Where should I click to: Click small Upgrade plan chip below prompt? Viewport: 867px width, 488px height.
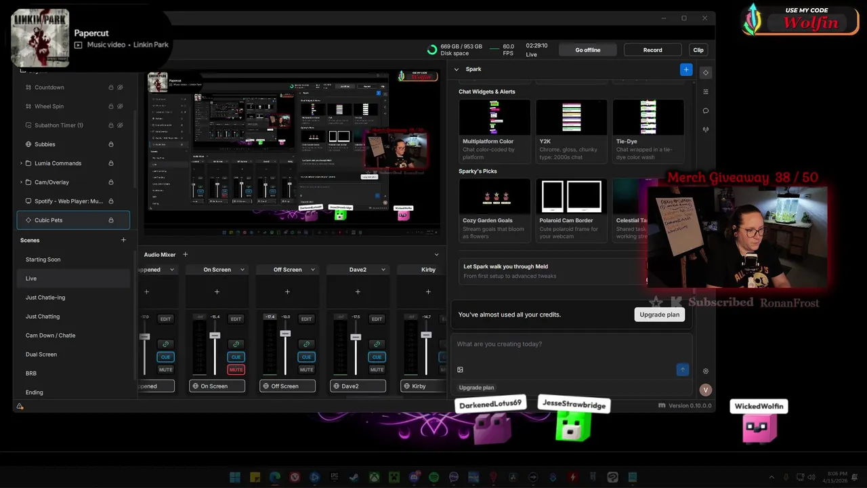(476, 388)
